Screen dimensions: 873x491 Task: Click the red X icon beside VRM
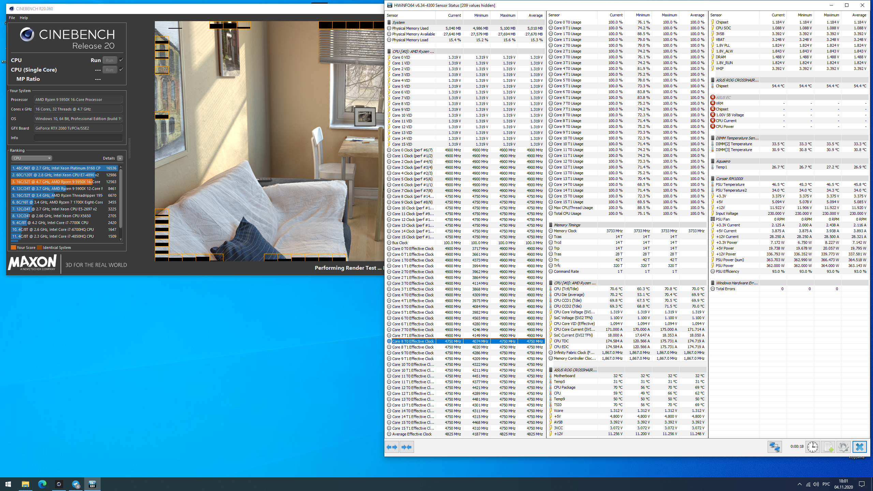pos(713,103)
